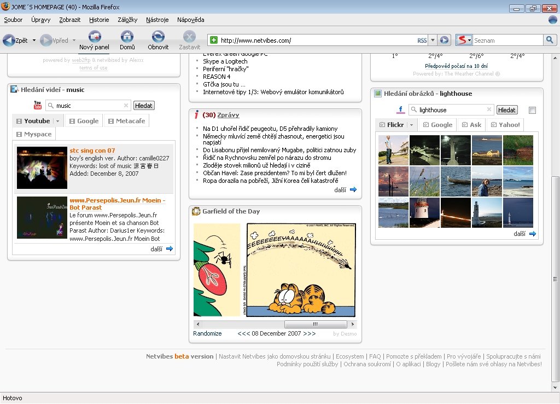Screen dimensions: 560x404
Task: Click Hledat button for lighthouse search
Action: (507, 110)
